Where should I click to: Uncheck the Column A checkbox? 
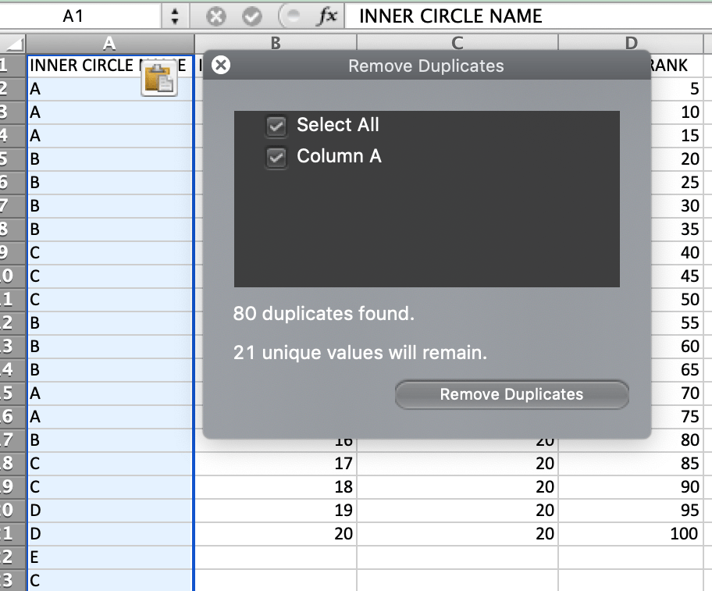(276, 158)
